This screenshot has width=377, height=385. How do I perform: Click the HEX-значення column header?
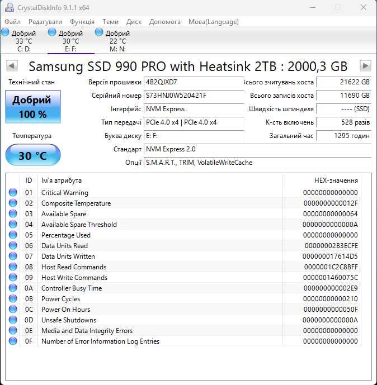click(322, 180)
